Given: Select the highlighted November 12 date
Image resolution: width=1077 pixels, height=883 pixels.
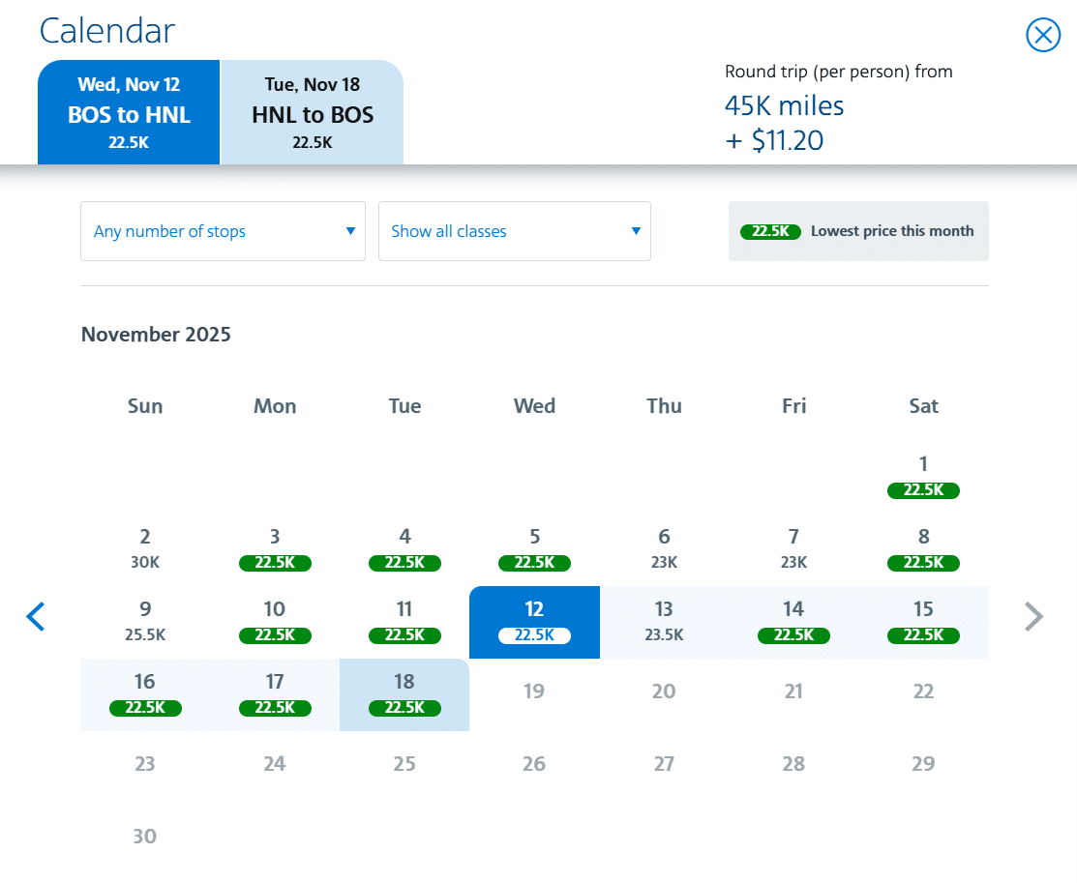Looking at the screenshot, I should click(534, 622).
